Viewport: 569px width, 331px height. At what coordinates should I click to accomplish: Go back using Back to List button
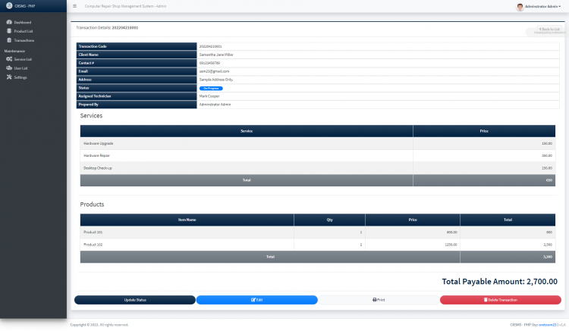coord(545,29)
